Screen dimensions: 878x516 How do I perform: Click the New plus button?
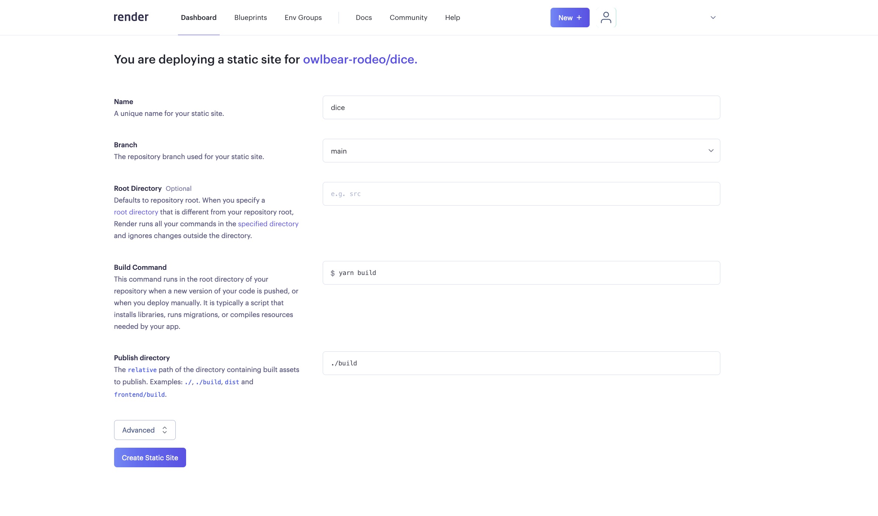570,17
